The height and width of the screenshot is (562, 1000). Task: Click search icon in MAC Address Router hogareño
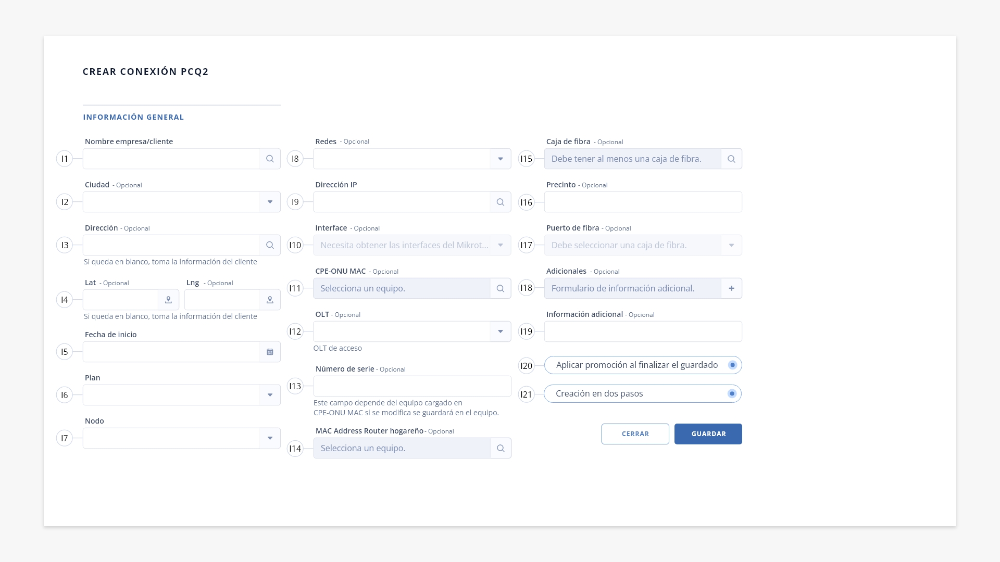coord(501,448)
